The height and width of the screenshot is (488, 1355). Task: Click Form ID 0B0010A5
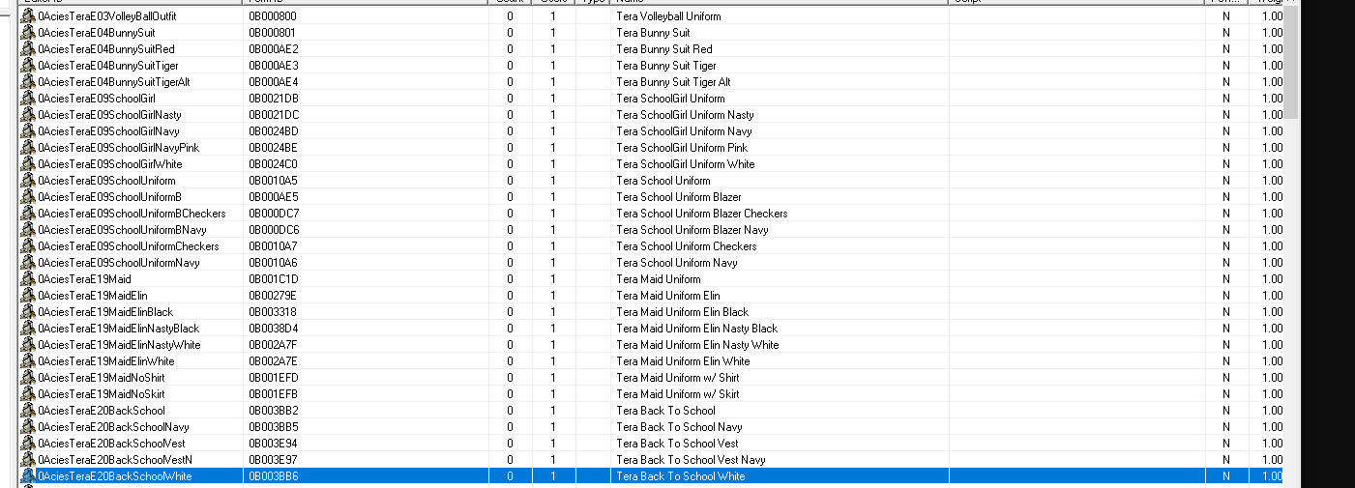(273, 181)
